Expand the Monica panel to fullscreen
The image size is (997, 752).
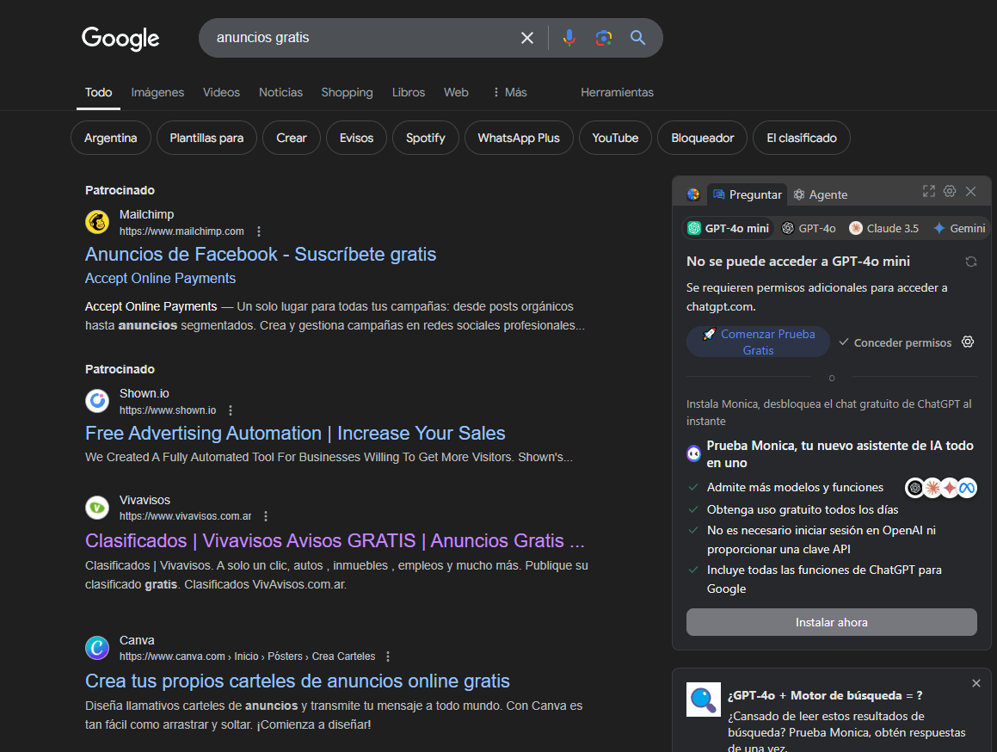point(929,192)
